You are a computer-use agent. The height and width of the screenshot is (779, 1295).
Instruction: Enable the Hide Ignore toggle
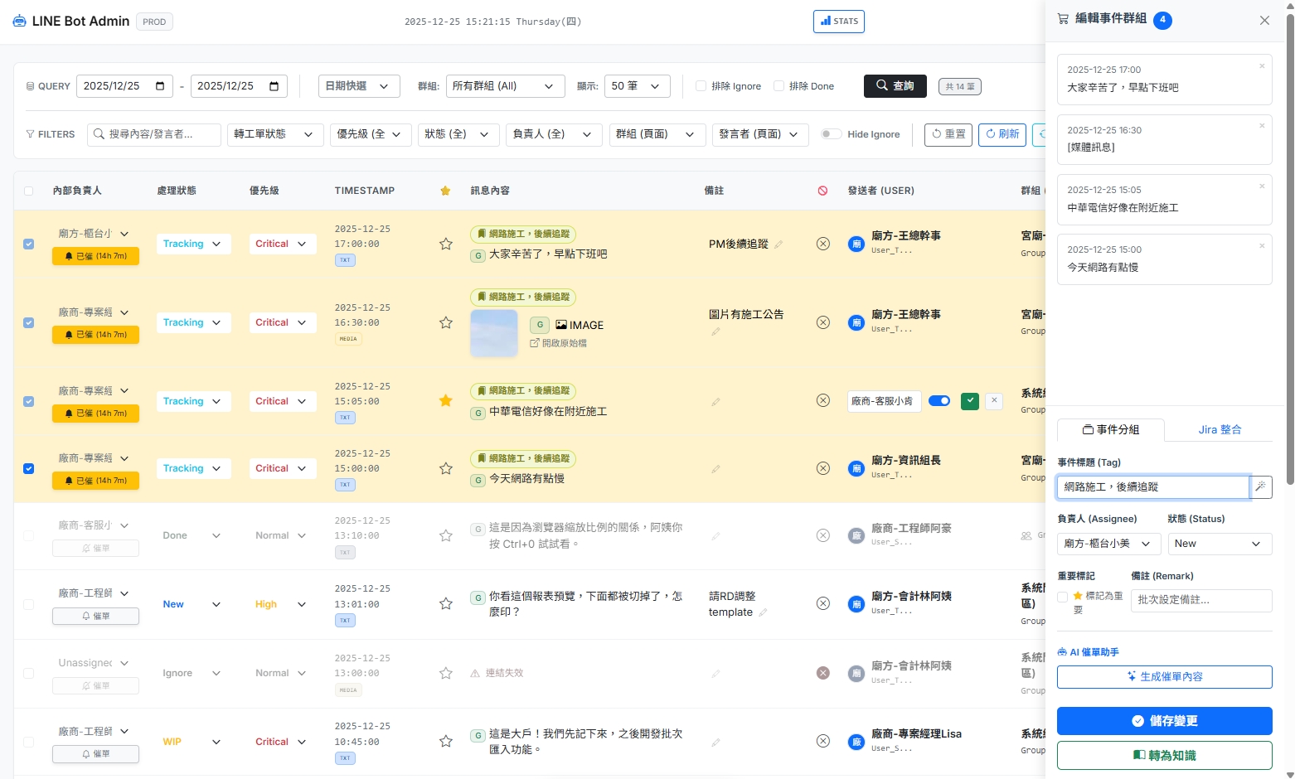(x=830, y=133)
